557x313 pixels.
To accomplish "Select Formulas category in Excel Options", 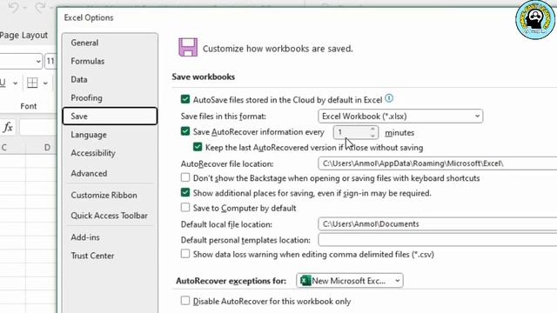I will tap(110, 61).
